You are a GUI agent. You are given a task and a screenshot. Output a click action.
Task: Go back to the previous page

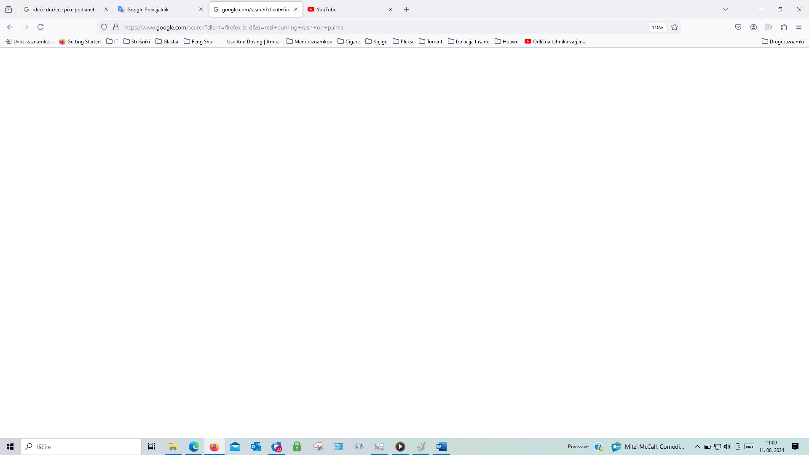pos(10,27)
